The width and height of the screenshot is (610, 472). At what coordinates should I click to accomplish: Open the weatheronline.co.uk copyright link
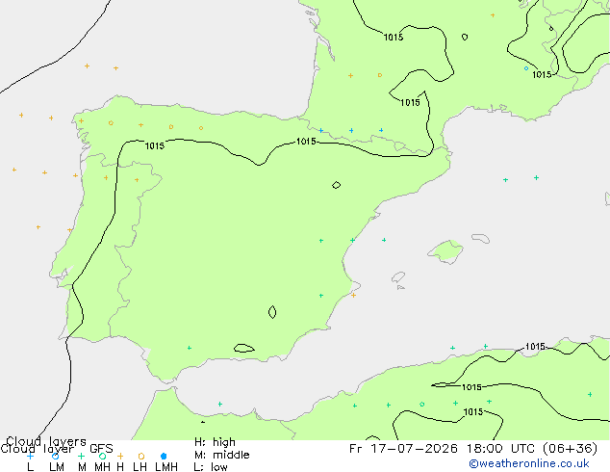coord(529,463)
